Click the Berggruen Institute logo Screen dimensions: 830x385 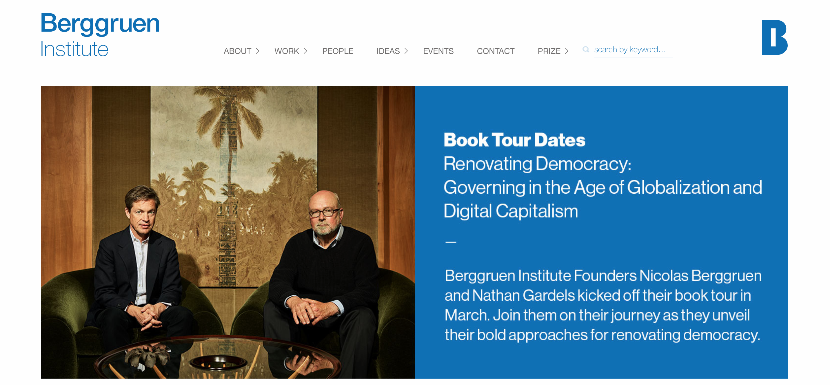[x=100, y=35]
